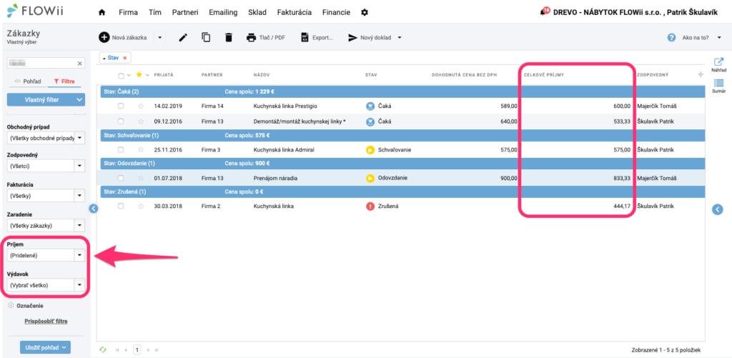The image size is (732, 358).
Task: Star the Firma 2 Kuchynská linka order
Action: coord(141,206)
